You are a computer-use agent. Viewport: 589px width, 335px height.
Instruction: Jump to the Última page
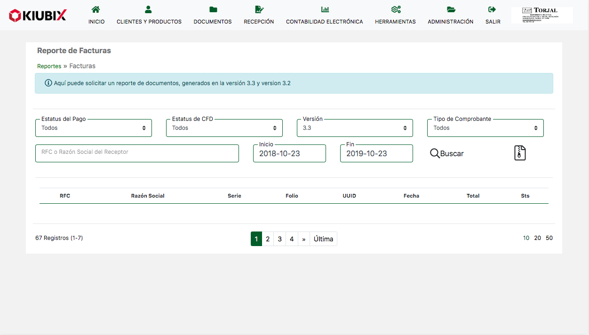pyautogui.click(x=323, y=239)
